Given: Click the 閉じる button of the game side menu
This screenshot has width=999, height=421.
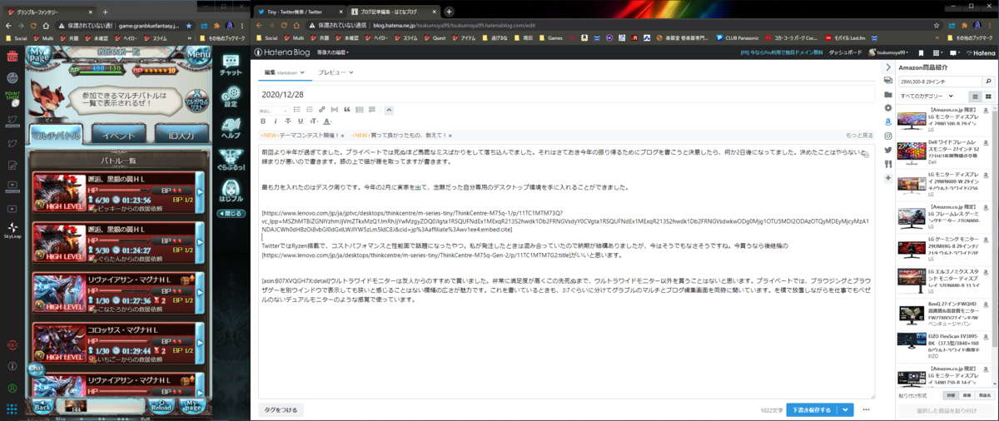Looking at the screenshot, I should (x=231, y=213).
